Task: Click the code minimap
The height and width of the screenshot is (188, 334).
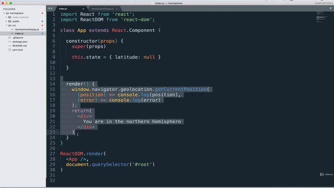Action: tap(321, 17)
